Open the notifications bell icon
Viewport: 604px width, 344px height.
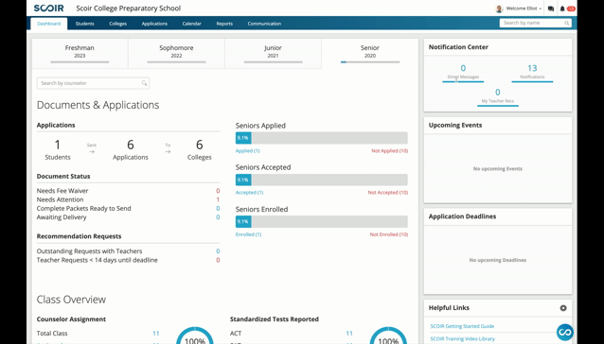tap(562, 9)
